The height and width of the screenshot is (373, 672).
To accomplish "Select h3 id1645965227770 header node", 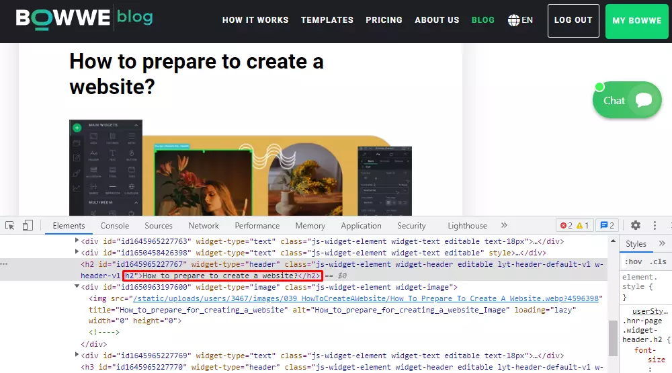I will pyautogui.click(x=342, y=367).
